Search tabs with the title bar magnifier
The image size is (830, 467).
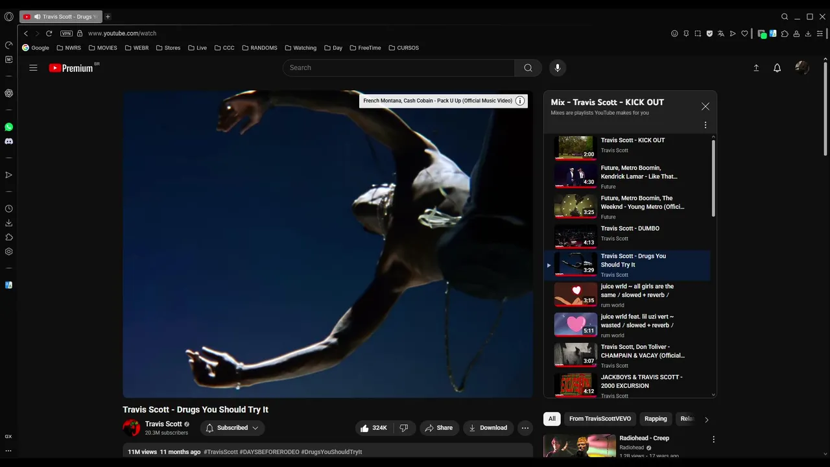(x=785, y=17)
